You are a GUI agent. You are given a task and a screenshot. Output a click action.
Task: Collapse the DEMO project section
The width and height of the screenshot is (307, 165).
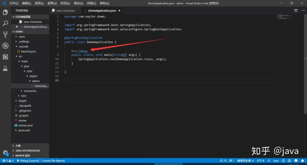(30, 31)
